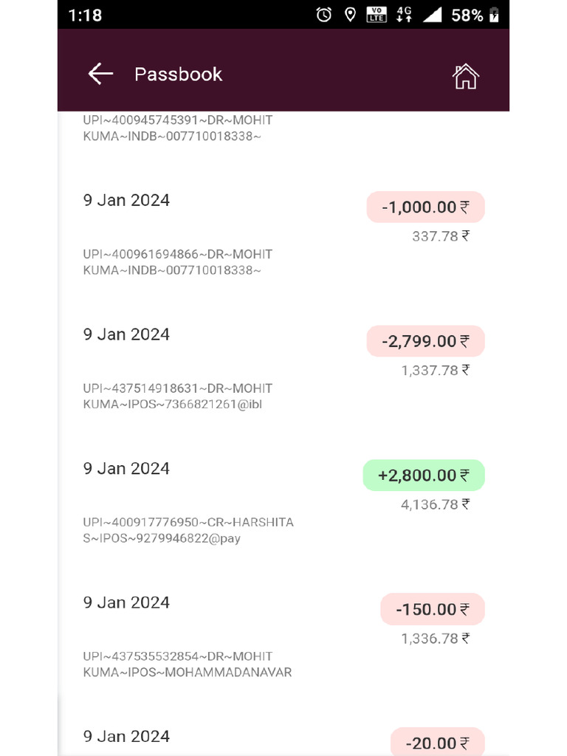Select the -1,000.00 debit amount badge
567x756 pixels.
pos(425,207)
